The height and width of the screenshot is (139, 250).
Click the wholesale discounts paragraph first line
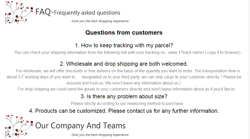(128, 71)
